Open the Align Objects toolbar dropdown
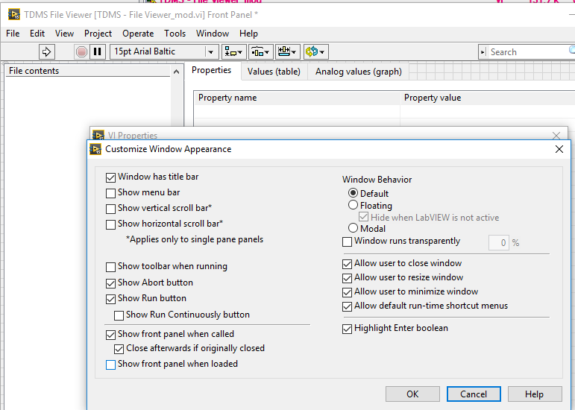The width and height of the screenshot is (575, 410). click(x=233, y=51)
